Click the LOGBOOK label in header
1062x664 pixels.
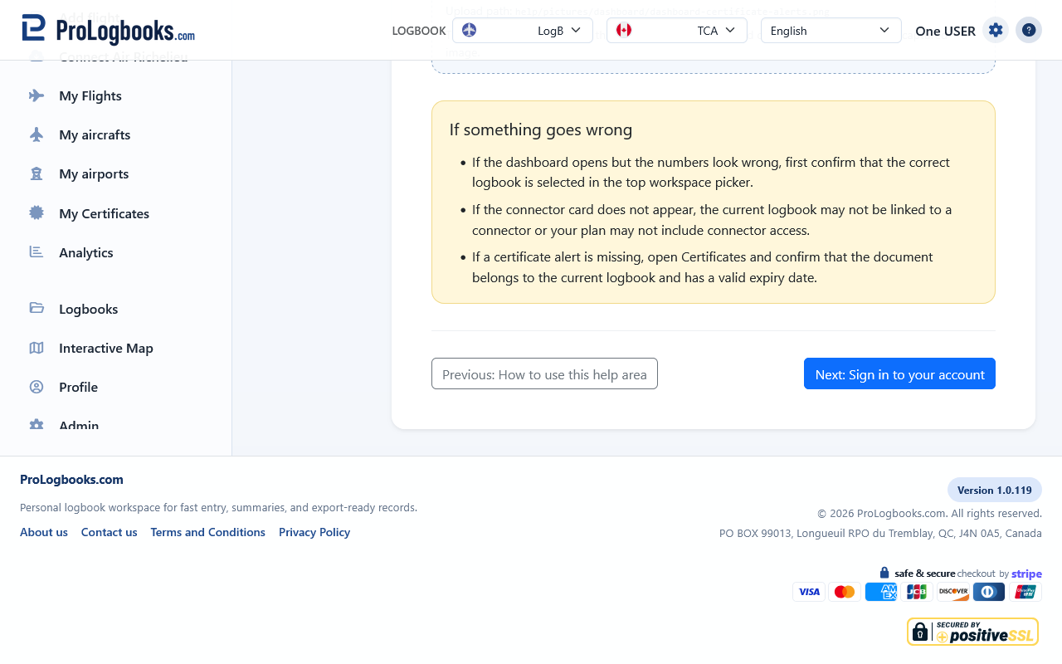[419, 31]
